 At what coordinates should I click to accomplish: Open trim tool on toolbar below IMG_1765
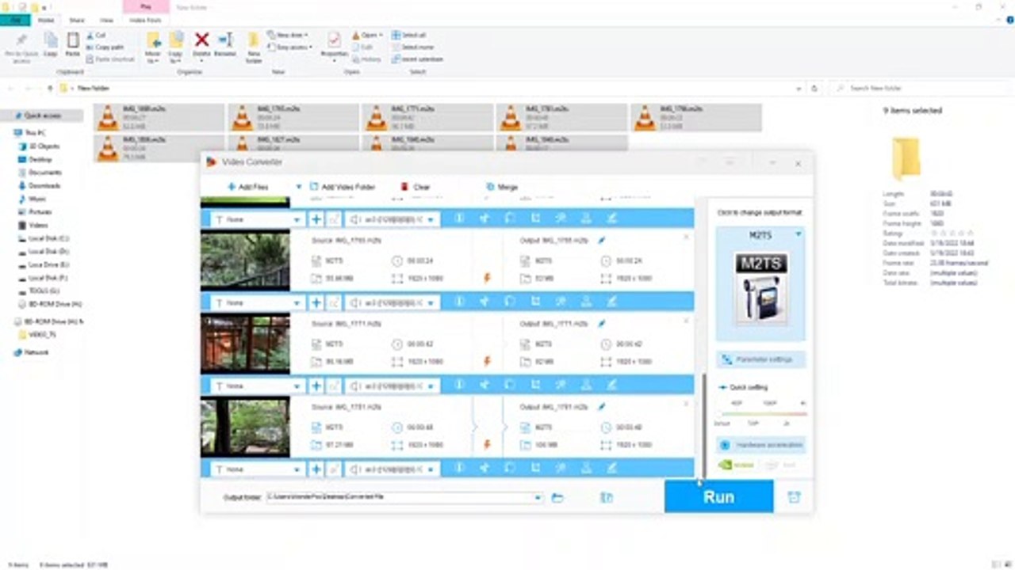[485, 302]
